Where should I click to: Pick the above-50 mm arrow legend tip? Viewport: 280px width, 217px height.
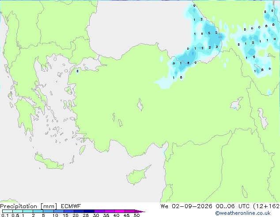[140, 211]
